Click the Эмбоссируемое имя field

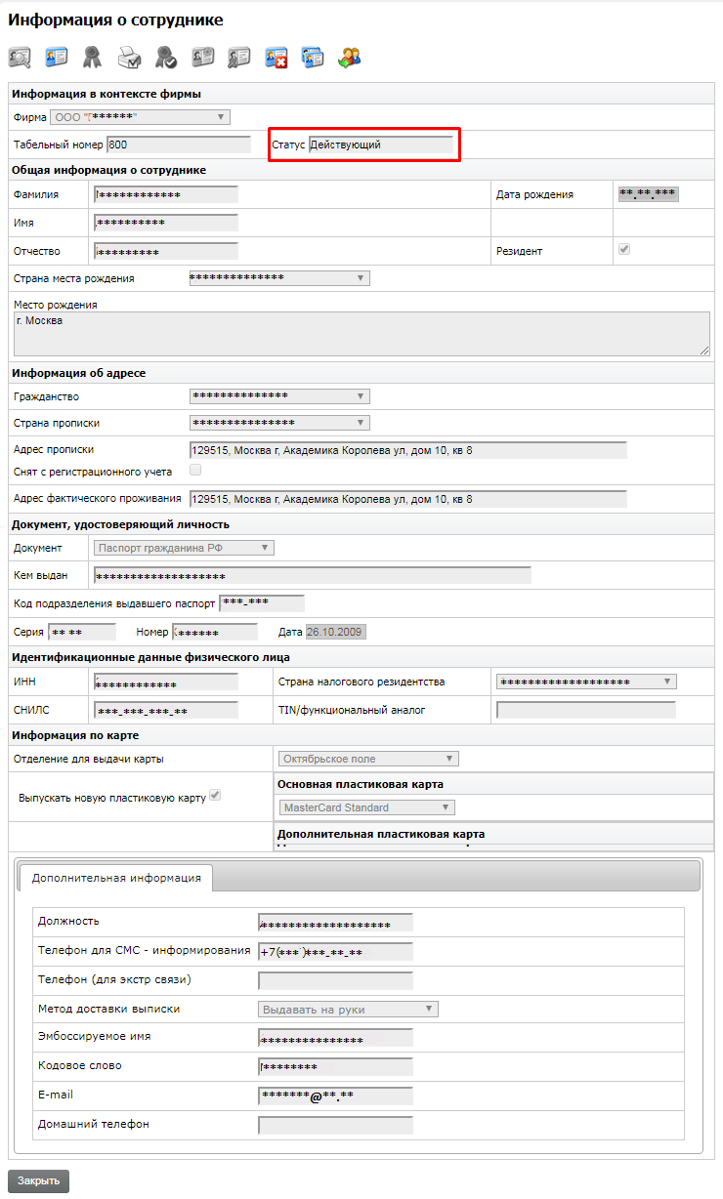pyautogui.click(x=335, y=1038)
